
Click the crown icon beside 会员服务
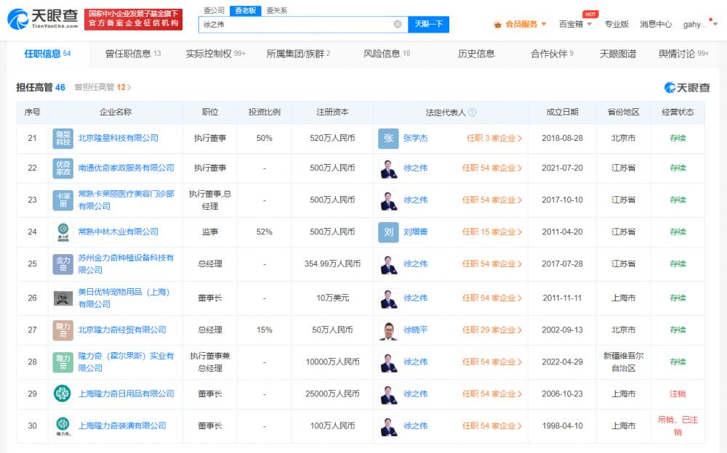point(497,25)
